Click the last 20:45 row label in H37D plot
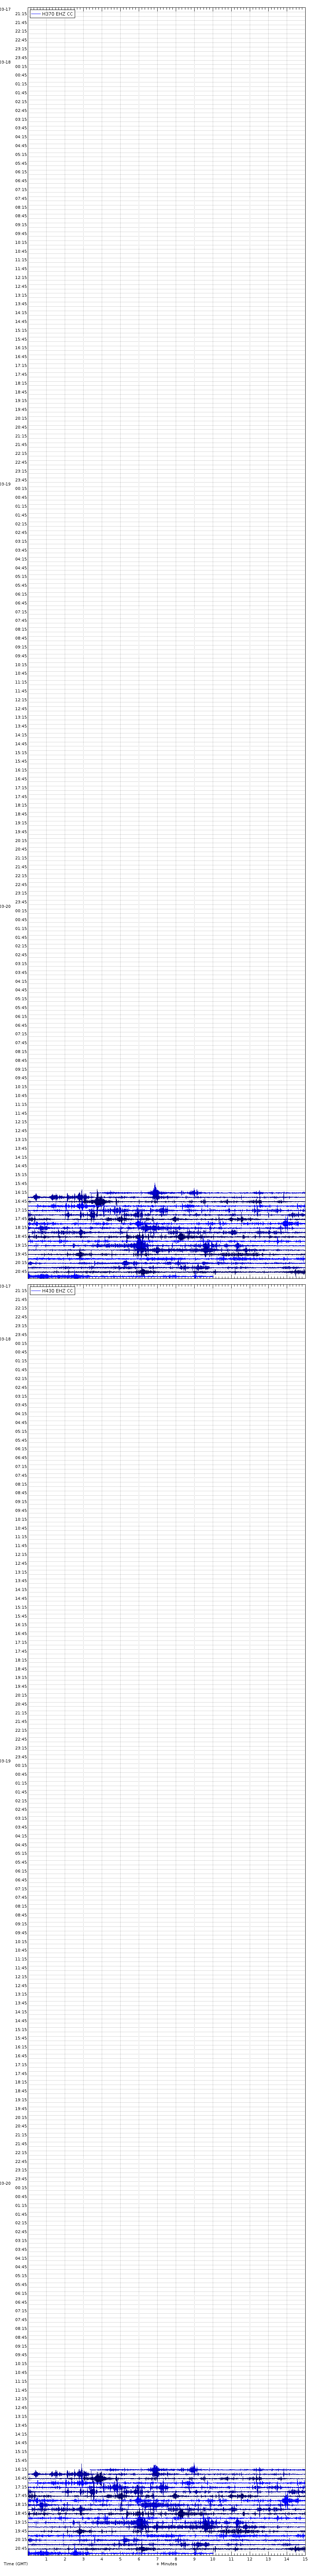Image resolution: width=333 pixels, height=2576 pixels. coord(21,1272)
